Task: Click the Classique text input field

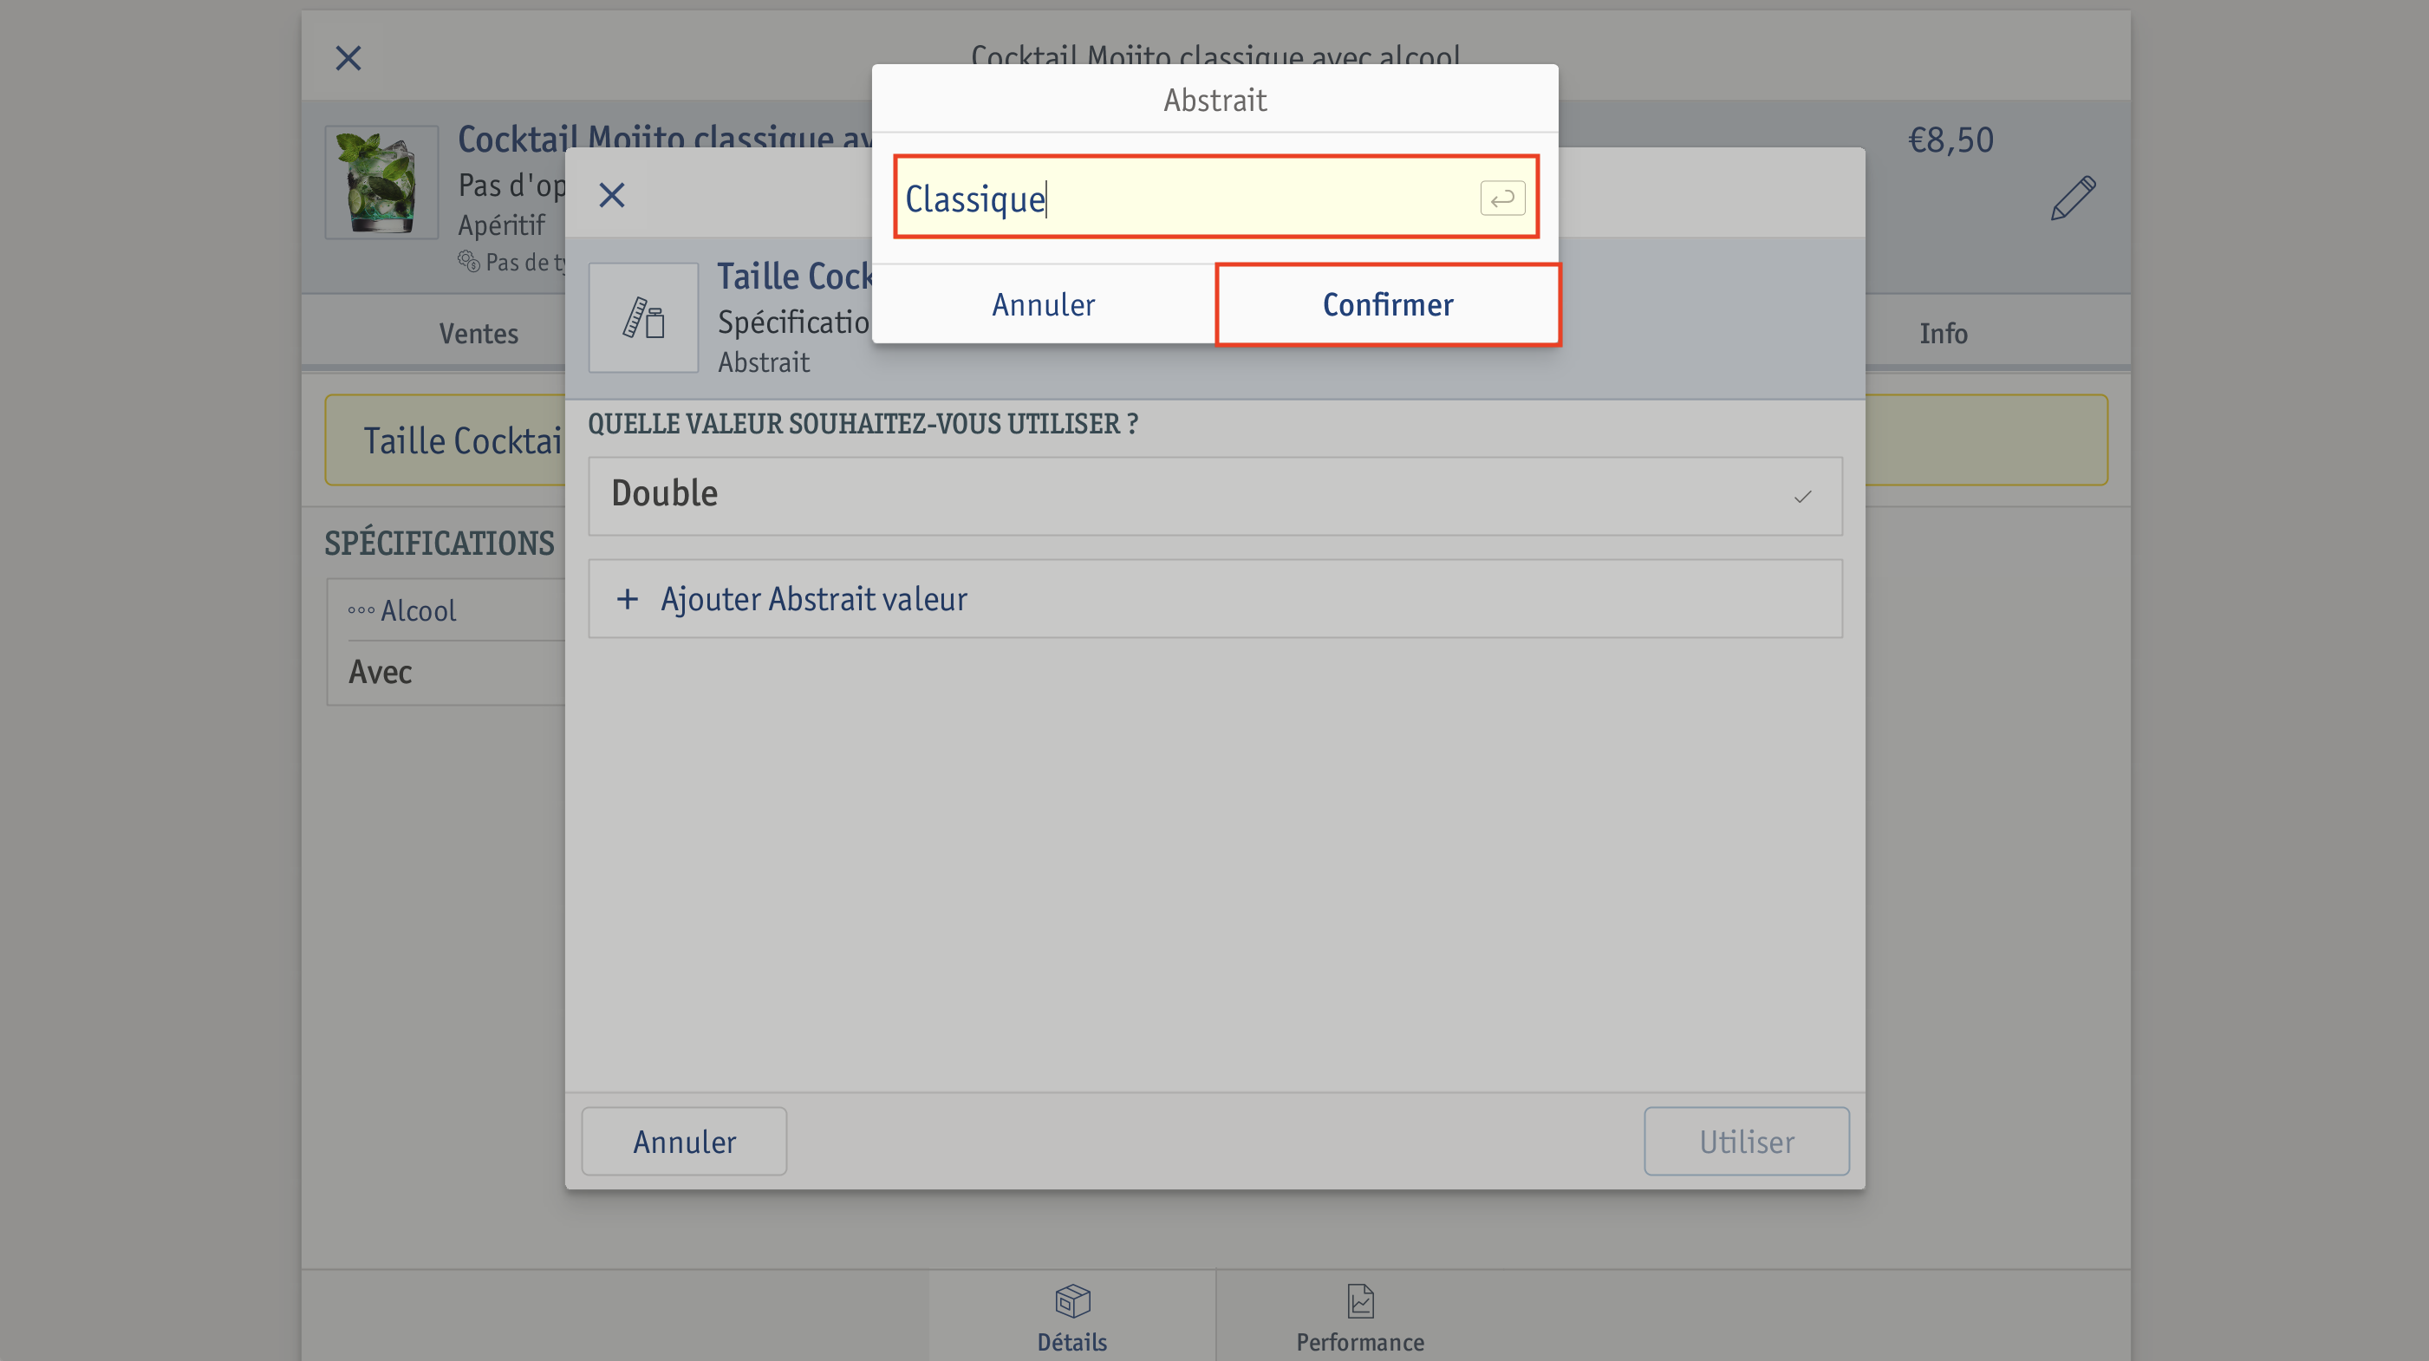Action: pyautogui.click(x=1215, y=197)
